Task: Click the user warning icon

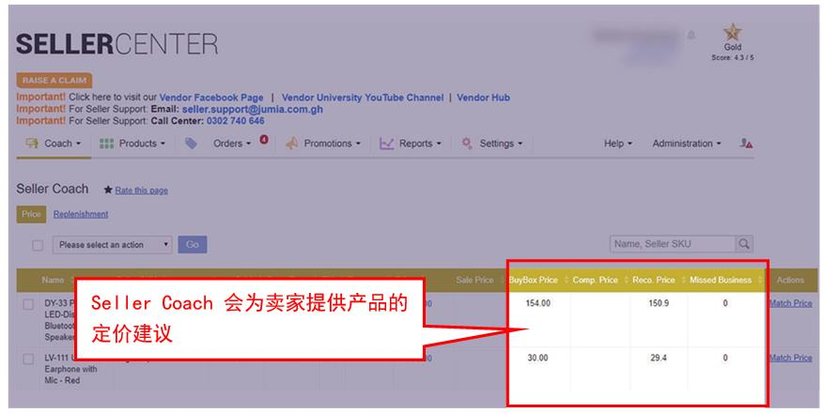Action: (x=746, y=144)
